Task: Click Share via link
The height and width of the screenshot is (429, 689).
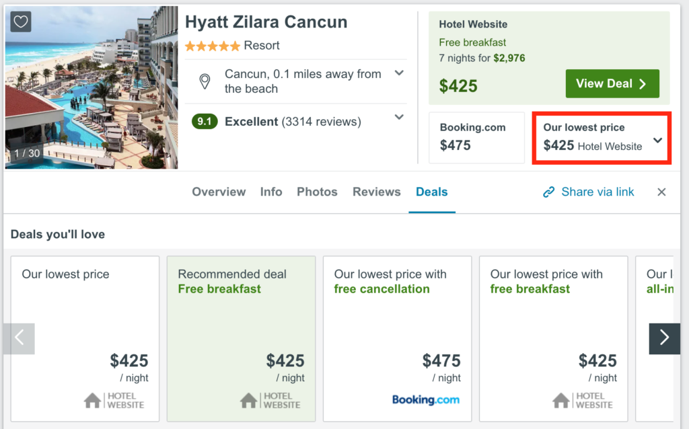Action: [597, 192]
